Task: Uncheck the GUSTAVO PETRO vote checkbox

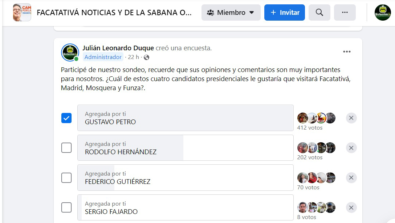Action: pyautogui.click(x=66, y=118)
